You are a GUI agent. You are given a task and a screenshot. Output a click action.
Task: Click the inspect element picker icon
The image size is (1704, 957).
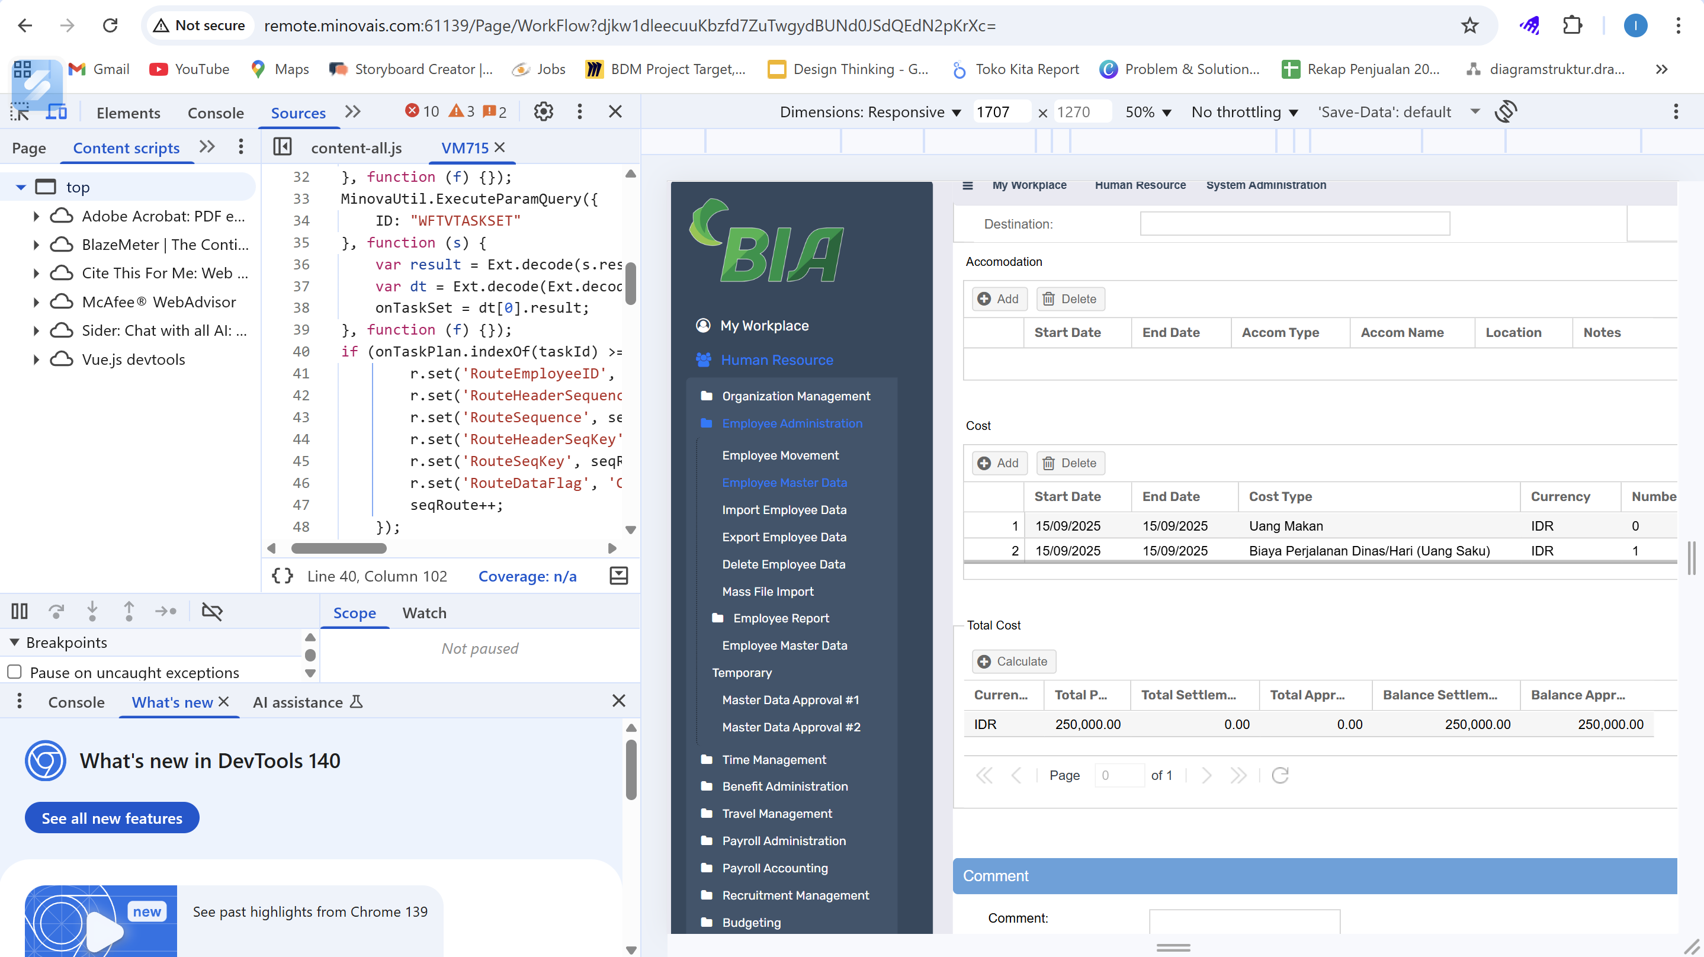tap(20, 113)
